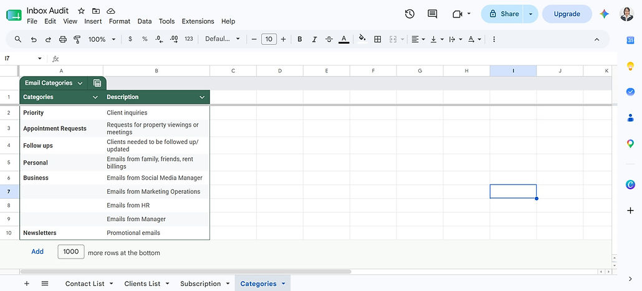Decrease font size with minus button
Screen dimensions: 642x291
pos(254,39)
